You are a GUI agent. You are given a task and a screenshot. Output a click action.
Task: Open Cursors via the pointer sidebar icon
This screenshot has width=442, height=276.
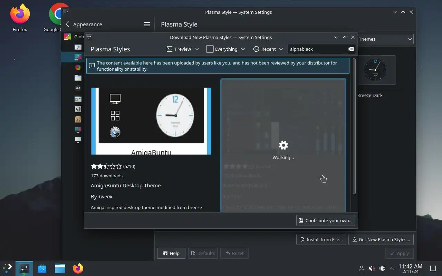[78, 109]
